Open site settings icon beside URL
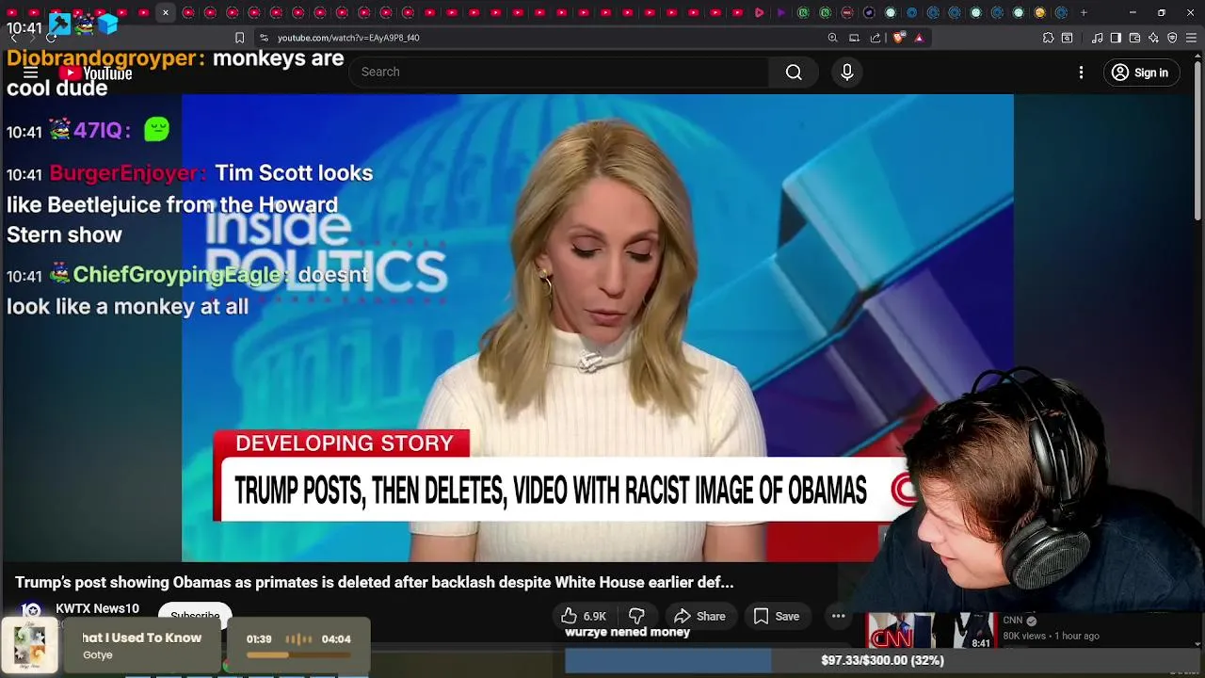 point(264,38)
